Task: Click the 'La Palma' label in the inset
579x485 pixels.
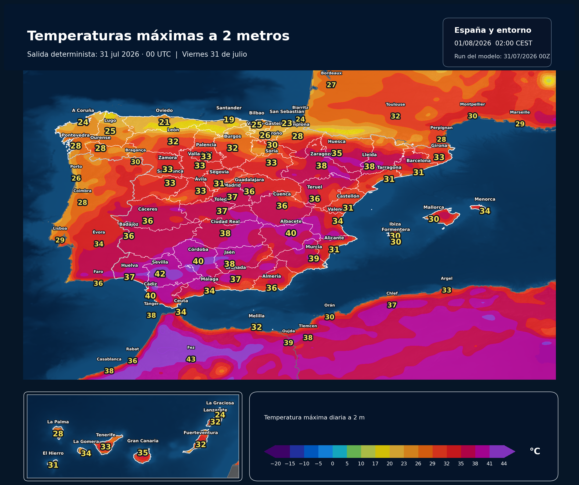Action: [x=58, y=422]
